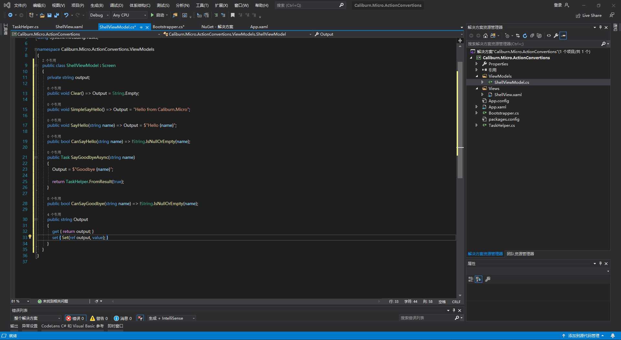Open the Debug configuration dropdown

click(99, 15)
